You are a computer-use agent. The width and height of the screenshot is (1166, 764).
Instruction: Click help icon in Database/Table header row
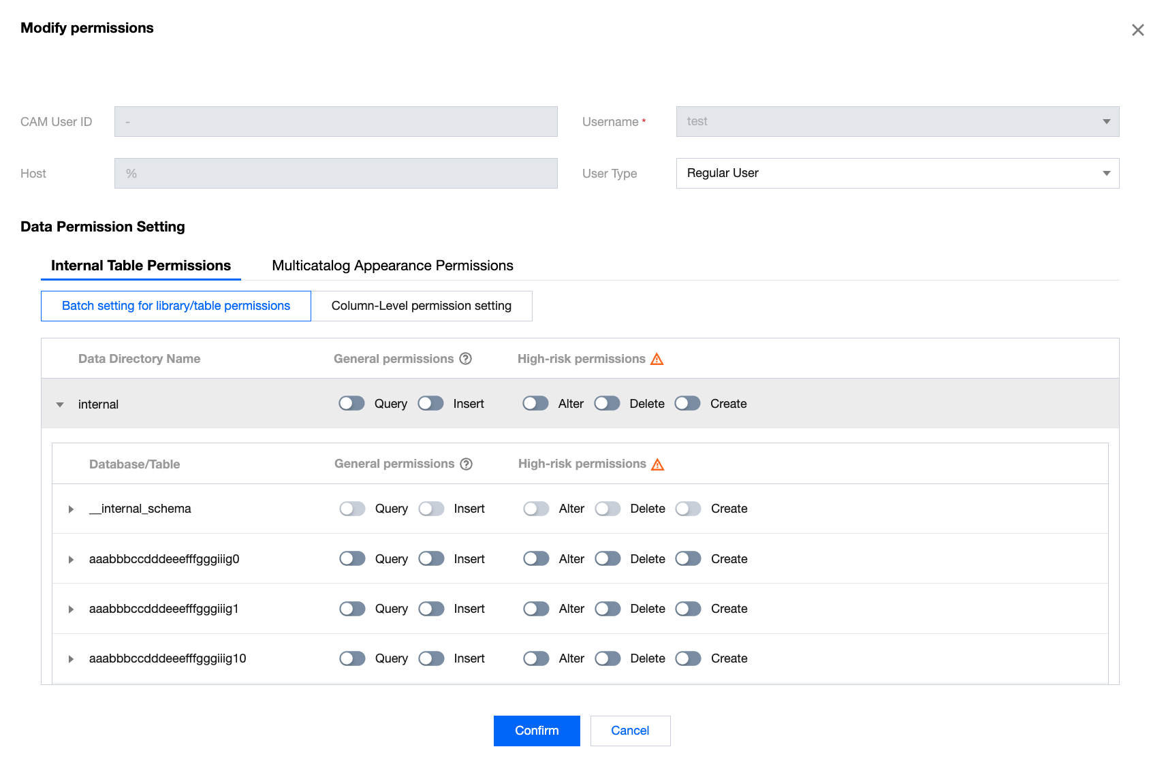click(x=466, y=464)
